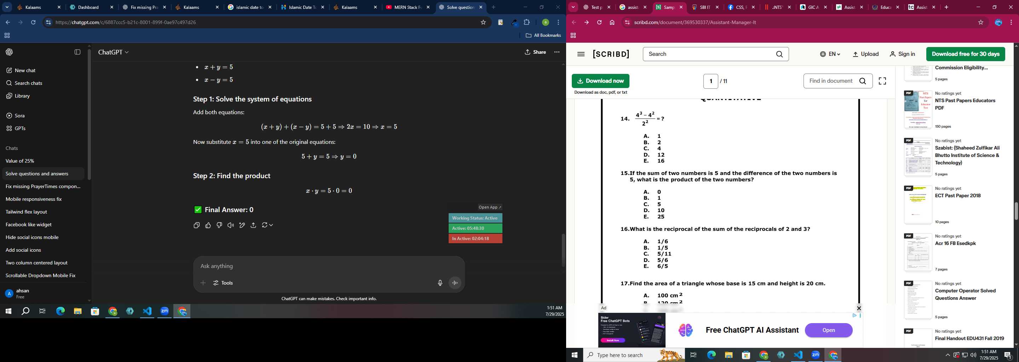Click the Upload button on Scribd
This screenshot has width=1019, height=362.
click(865, 54)
